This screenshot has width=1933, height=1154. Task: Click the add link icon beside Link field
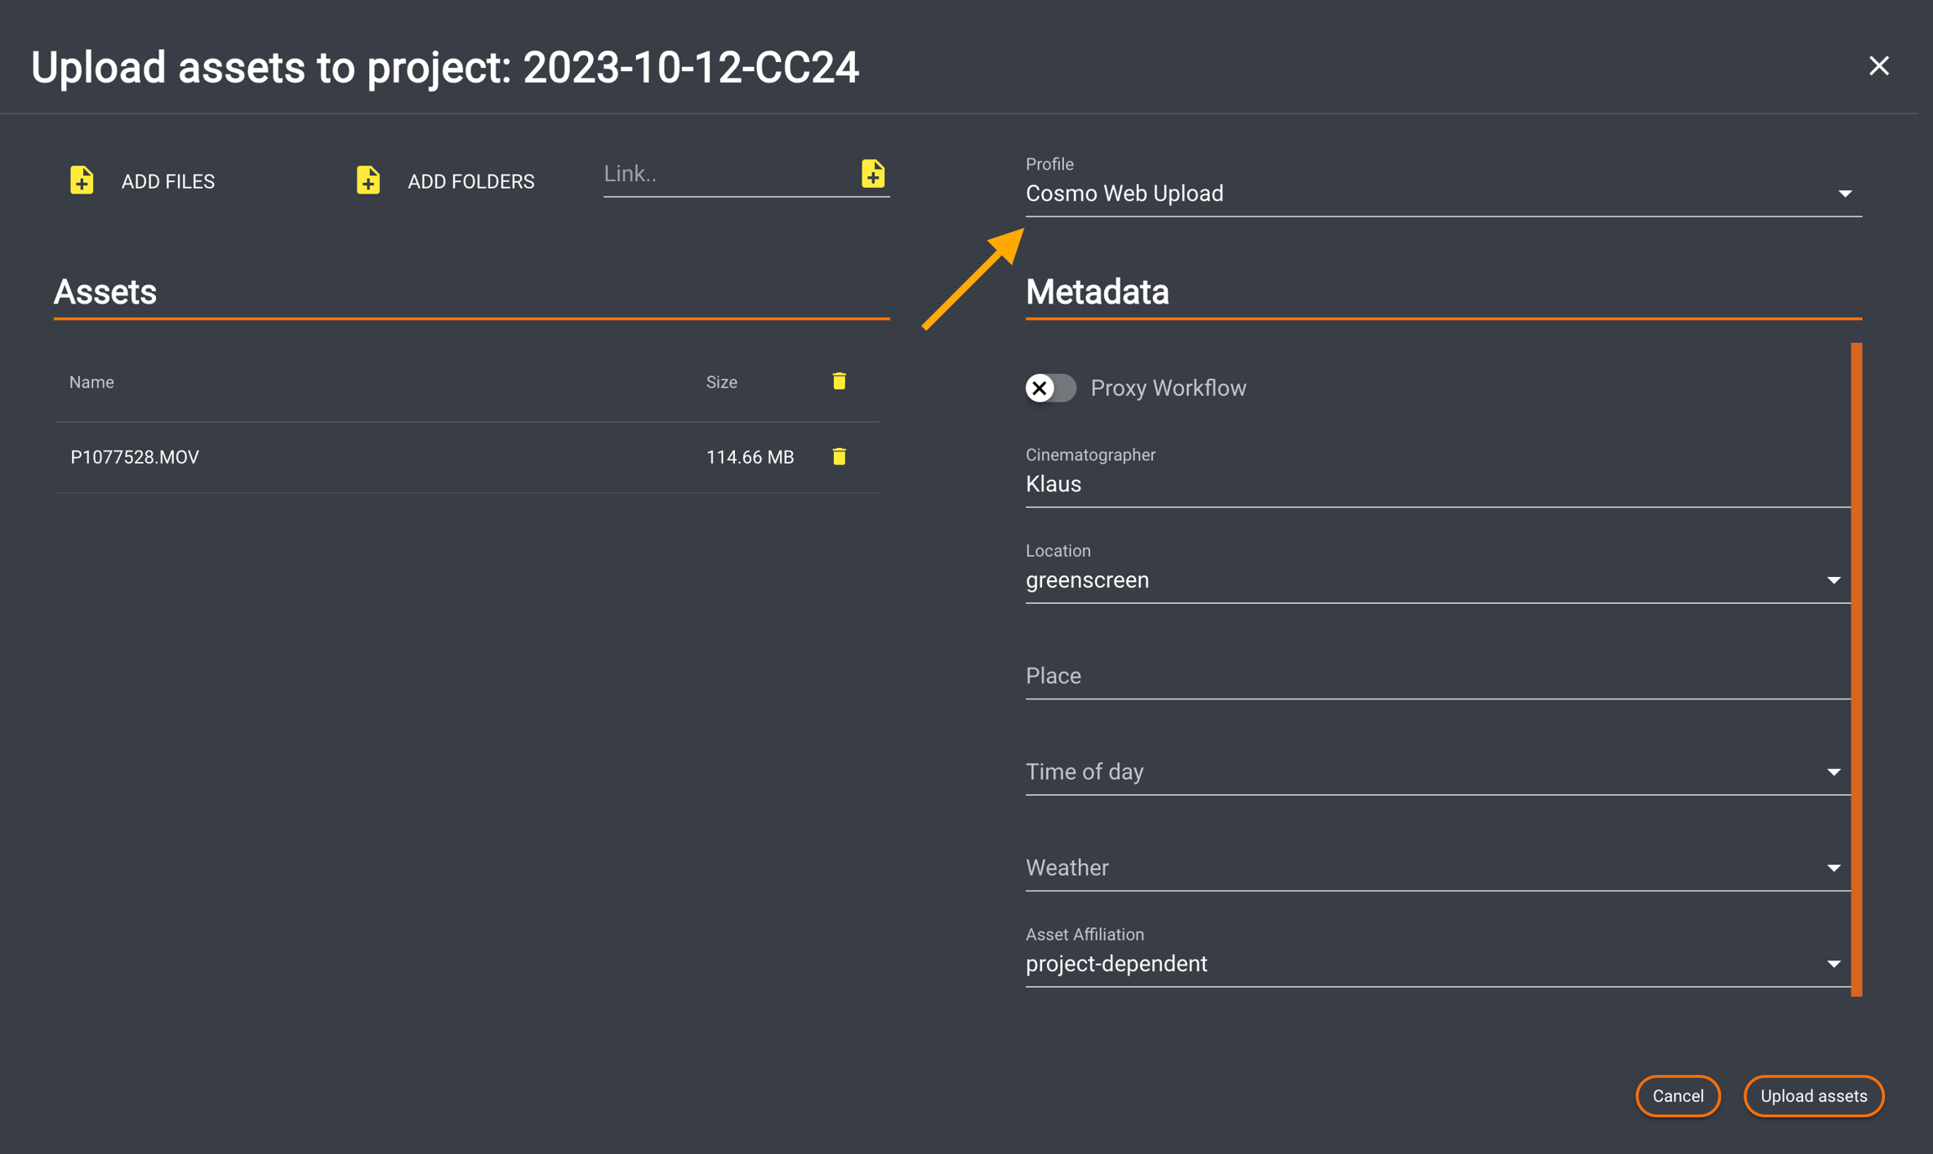click(x=873, y=174)
